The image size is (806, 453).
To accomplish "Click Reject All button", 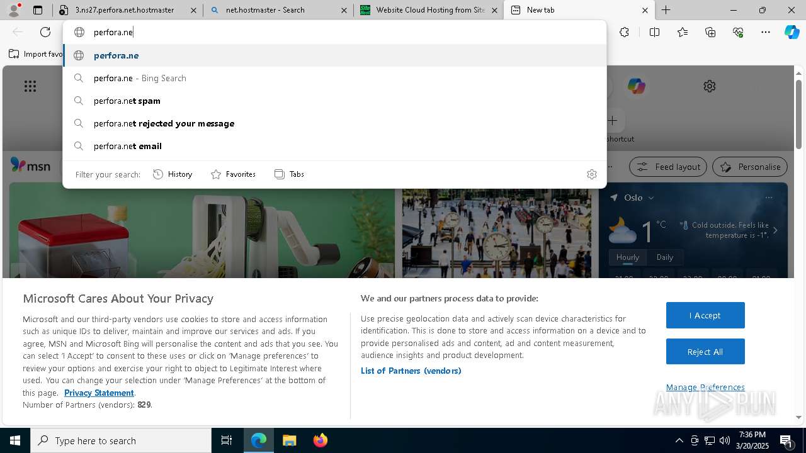I will pos(705,352).
